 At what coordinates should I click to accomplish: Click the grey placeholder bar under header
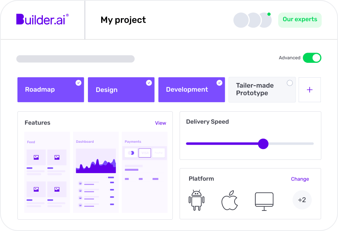(x=75, y=59)
